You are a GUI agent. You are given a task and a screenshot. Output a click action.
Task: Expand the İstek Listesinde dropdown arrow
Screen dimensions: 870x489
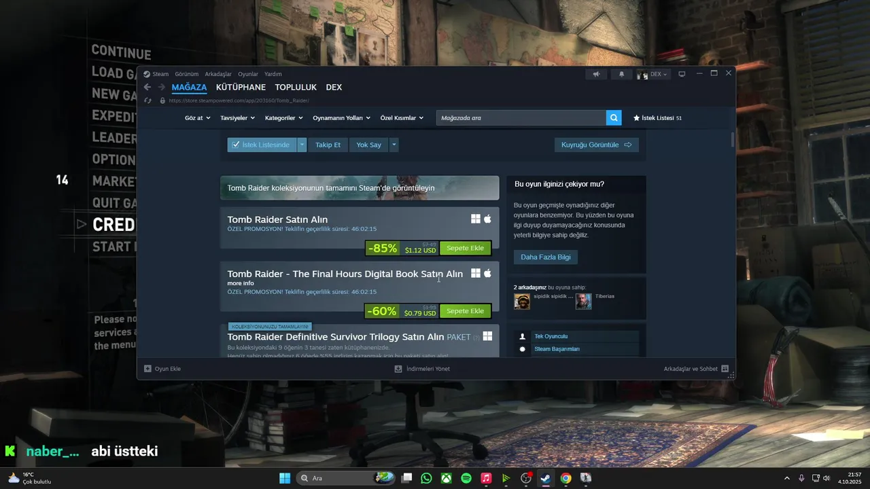click(x=302, y=145)
